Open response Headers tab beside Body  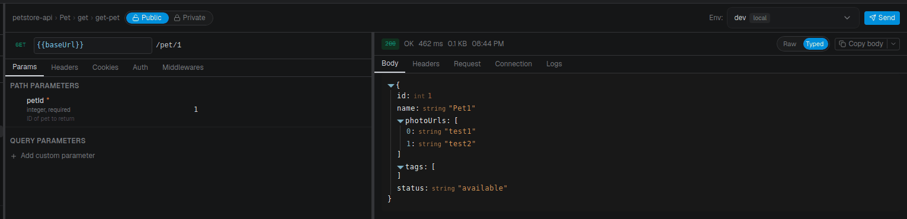(x=426, y=64)
